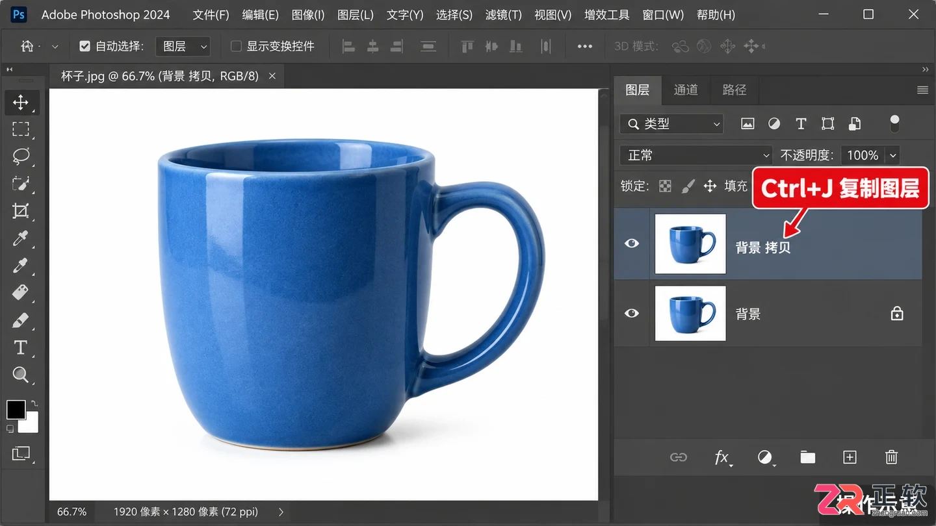Enable the 显示变换控件 checkbox

[x=236, y=46]
